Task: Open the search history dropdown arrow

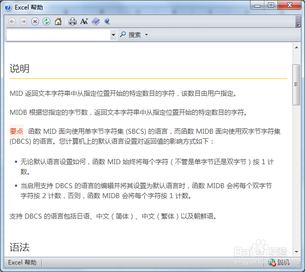Action: tap(113, 35)
